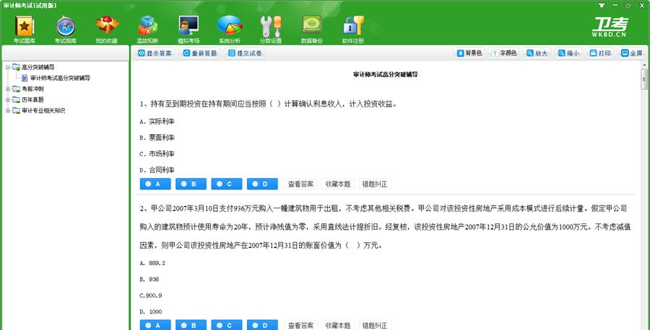Choose answer D for question 2

262,325
